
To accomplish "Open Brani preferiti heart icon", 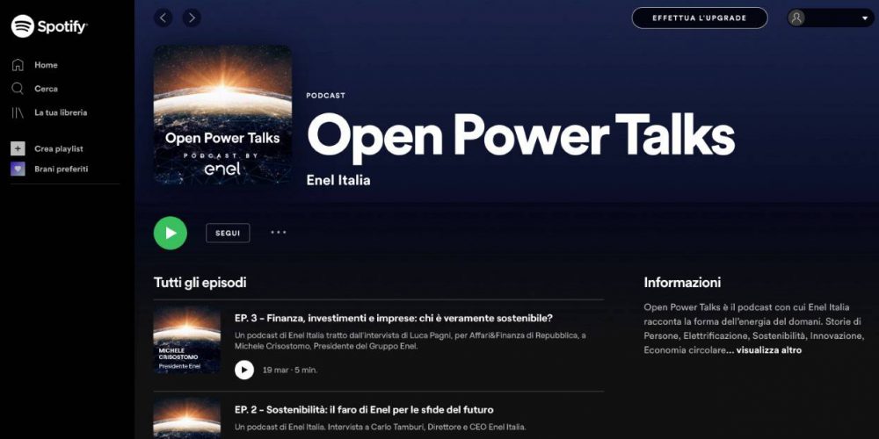I will [x=18, y=169].
